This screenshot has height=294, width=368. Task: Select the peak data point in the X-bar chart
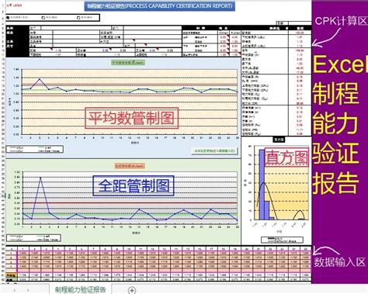tap(40, 79)
